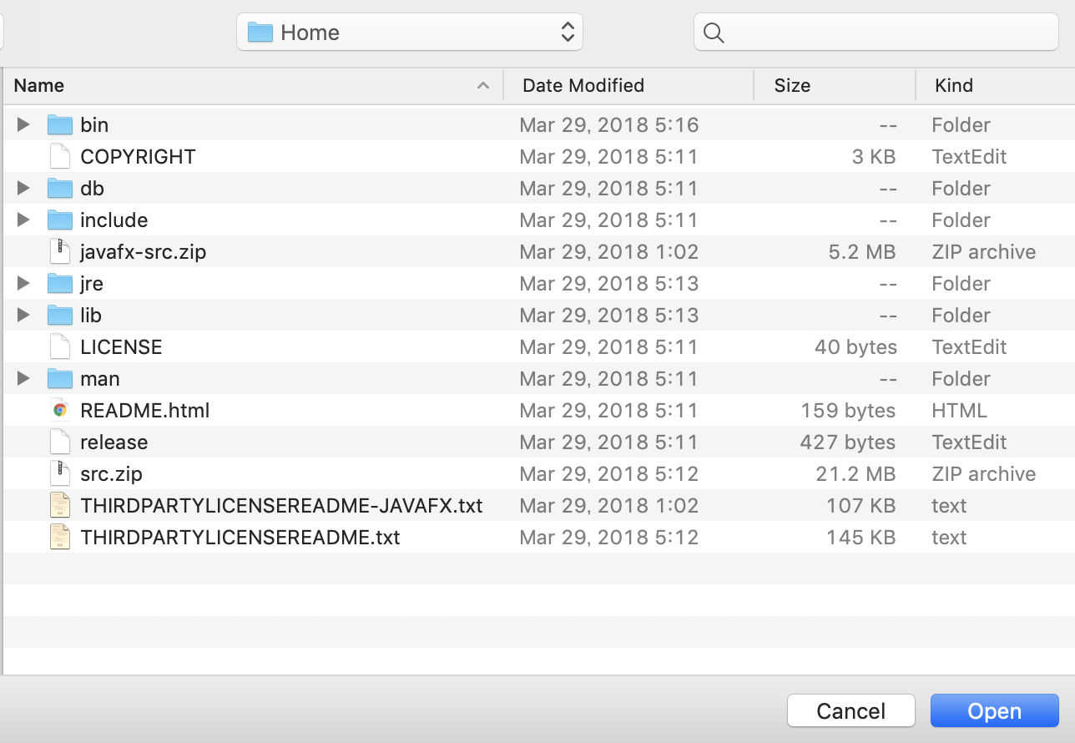Expand the man folder disclosure triangle
1075x743 pixels.
point(23,379)
